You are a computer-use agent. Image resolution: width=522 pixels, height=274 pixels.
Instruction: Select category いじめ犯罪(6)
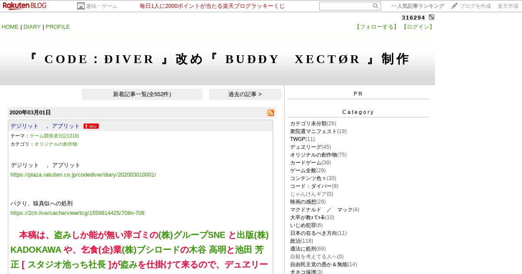[x=306, y=225]
